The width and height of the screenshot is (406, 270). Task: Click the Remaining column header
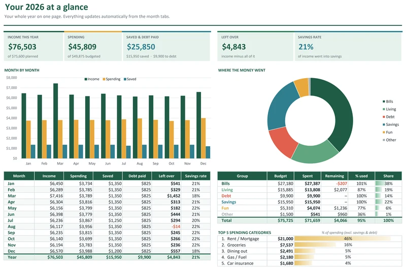tap(334, 176)
